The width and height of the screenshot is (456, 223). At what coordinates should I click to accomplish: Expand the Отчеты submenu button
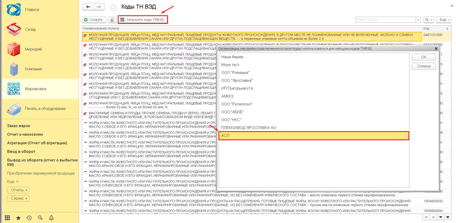click(18, 190)
